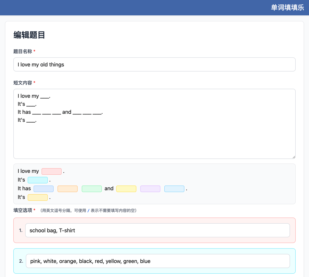Click the first blank right after 'It has'
The width and height of the screenshot is (309, 277).
tap(44, 189)
